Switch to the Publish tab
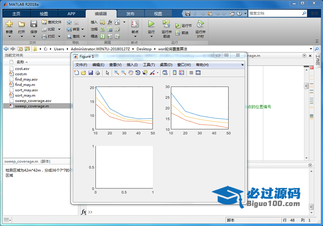 (x=131, y=14)
